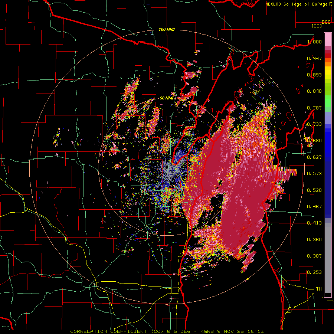Viewport: 334px width, 334px height.
Task: Pick the gray segment at the bottom of the color bar
Action: [328, 258]
